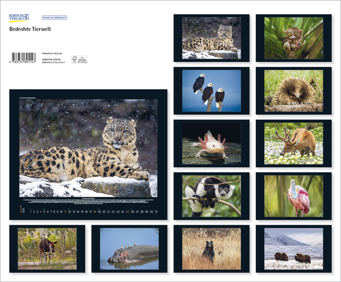Open the okapi thumbnail
The width and height of the screenshot is (341, 282).
point(47,248)
